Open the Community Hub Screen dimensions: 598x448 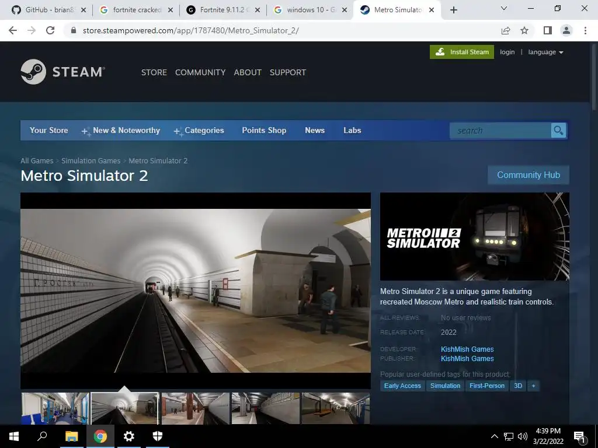click(529, 175)
